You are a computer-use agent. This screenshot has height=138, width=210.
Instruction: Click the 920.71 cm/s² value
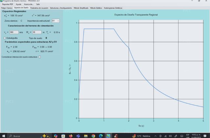click(47, 51)
